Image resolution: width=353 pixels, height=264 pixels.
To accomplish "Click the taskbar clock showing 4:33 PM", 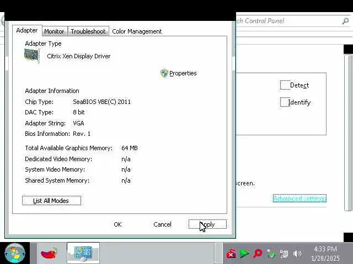I will [x=325, y=249].
